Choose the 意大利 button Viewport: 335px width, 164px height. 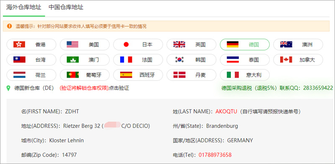pos(245,75)
